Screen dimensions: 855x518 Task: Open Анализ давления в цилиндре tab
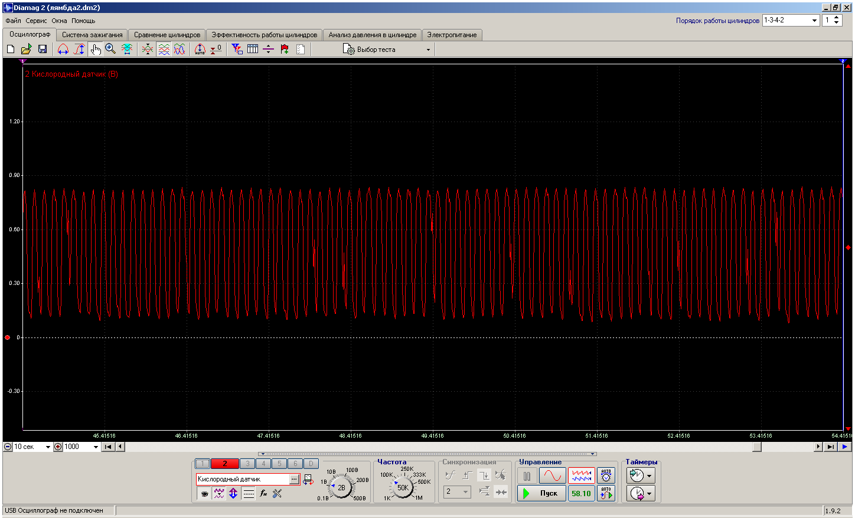point(373,35)
